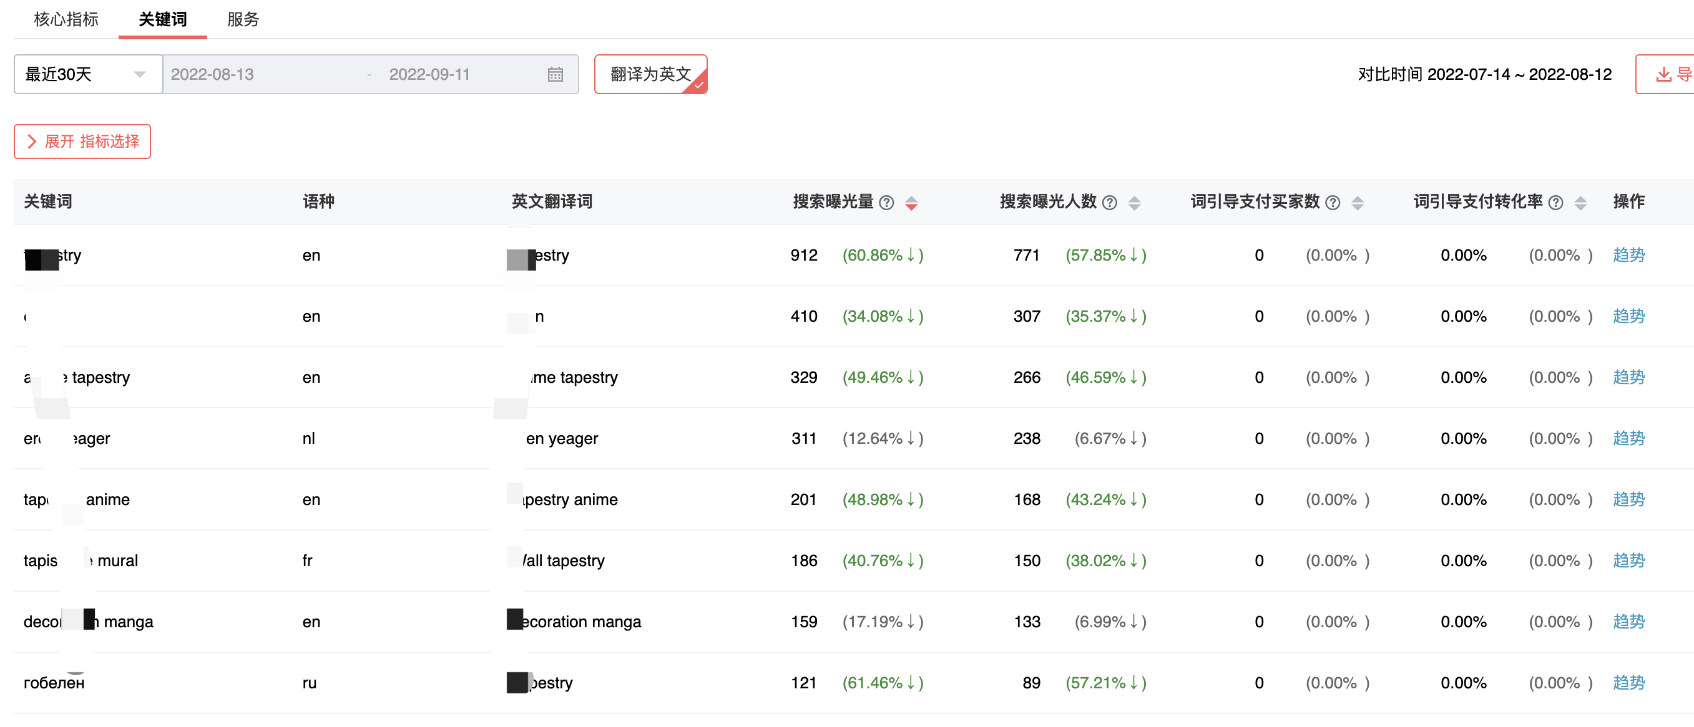Image resolution: width=1694 pixels, height=727 pixels.
Task: Click the red 导出 export icon
Action: [x=1664, y=74]
